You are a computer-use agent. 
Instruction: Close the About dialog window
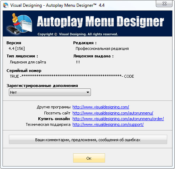click(x=164, y=4)
